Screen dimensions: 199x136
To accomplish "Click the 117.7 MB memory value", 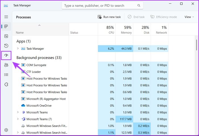I will (x=125, y=119).
